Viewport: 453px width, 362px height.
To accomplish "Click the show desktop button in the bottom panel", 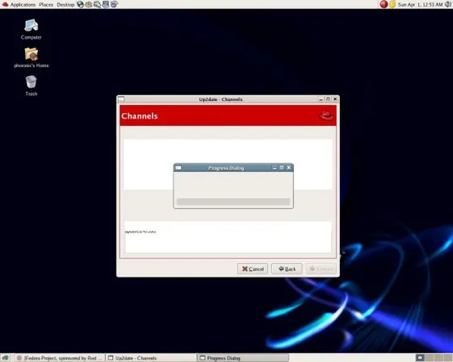I will pos(6,358).
